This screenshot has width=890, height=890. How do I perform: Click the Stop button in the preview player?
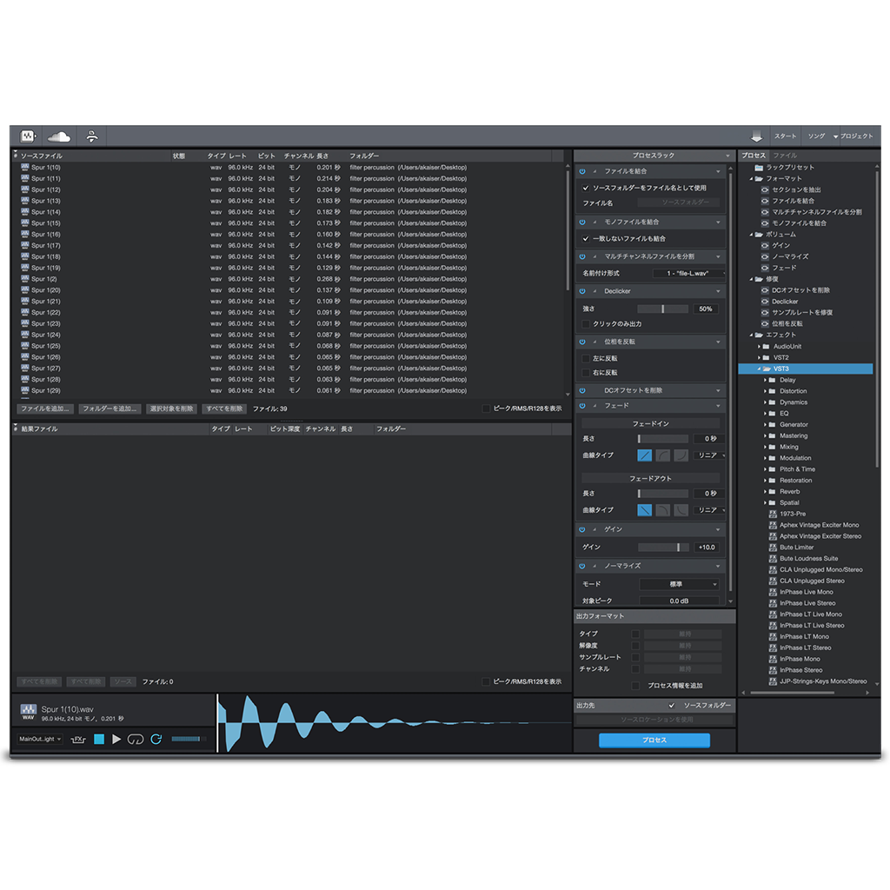[98, 740]
